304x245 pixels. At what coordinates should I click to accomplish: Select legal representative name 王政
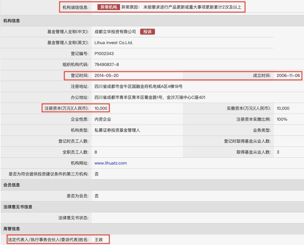[x=99, y=240]
